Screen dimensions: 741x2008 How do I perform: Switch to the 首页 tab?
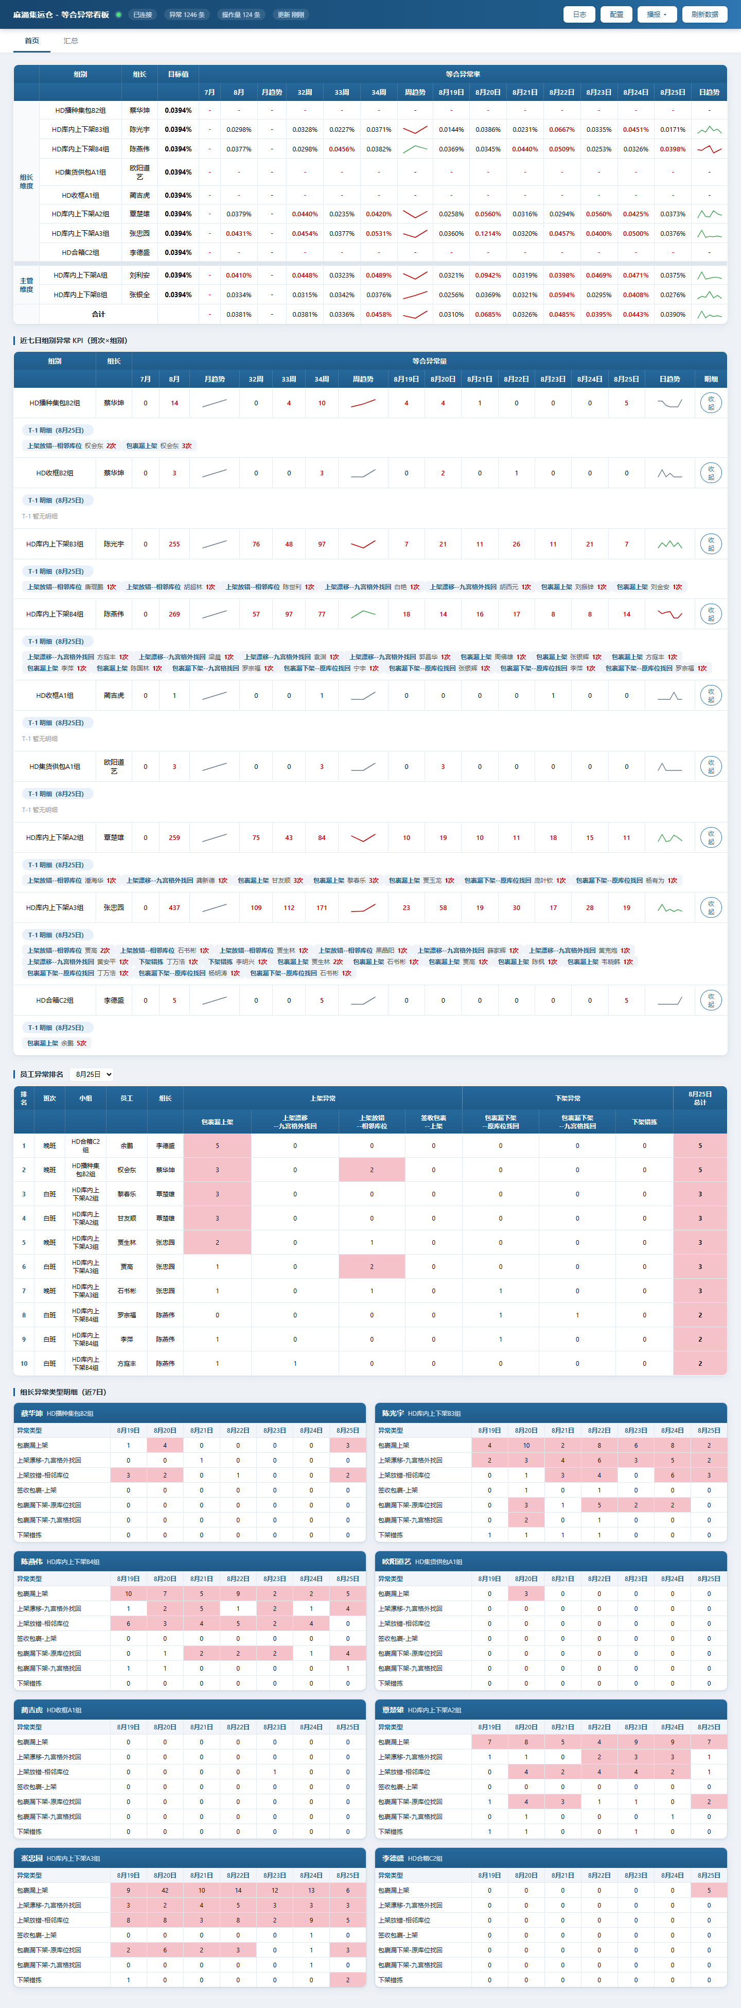(x=32, y=41)
